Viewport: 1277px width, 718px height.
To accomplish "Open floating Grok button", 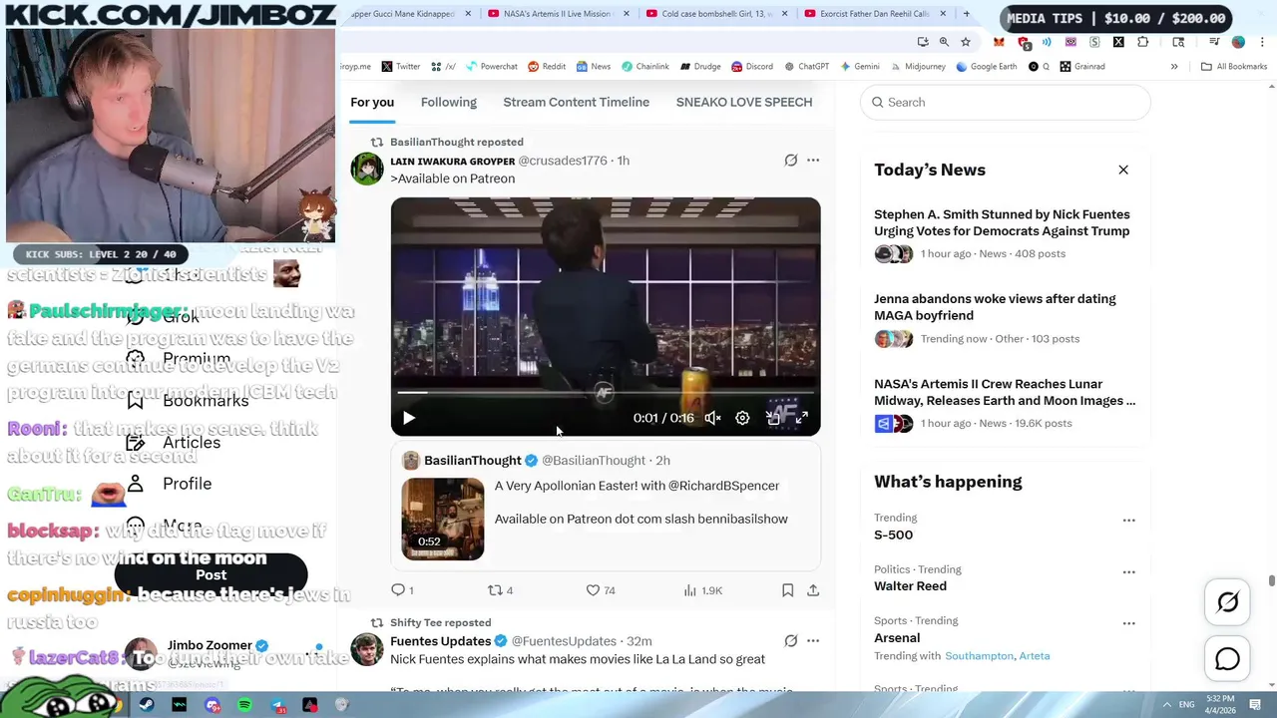I will click(1228, 602).
